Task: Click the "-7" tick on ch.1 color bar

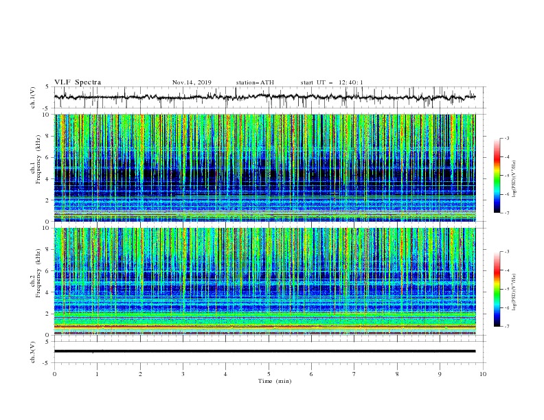Action: 506,213
